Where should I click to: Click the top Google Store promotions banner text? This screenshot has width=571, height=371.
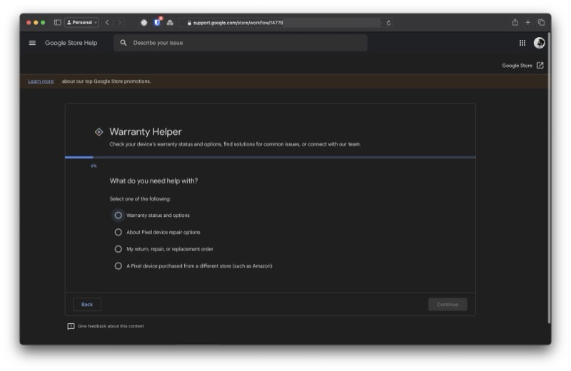106,81
